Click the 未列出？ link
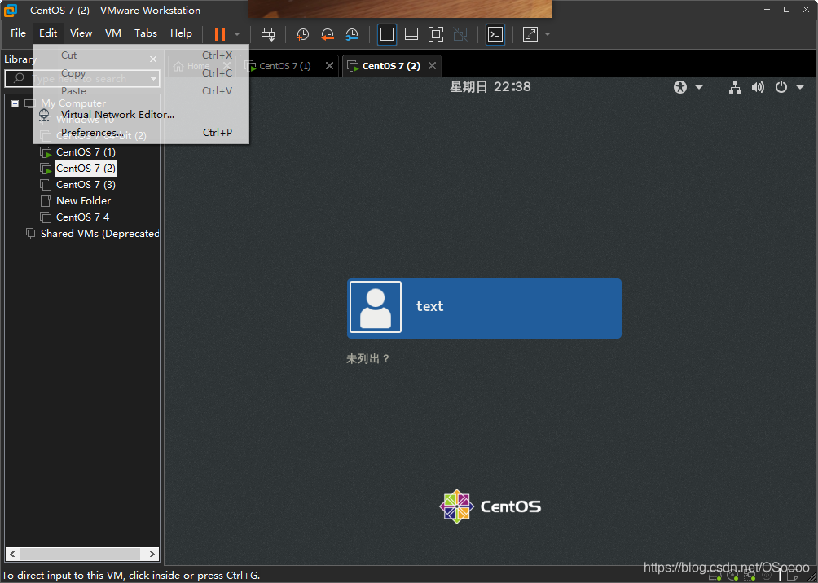Viewport: 818px width, 583px height. point(367,359)
